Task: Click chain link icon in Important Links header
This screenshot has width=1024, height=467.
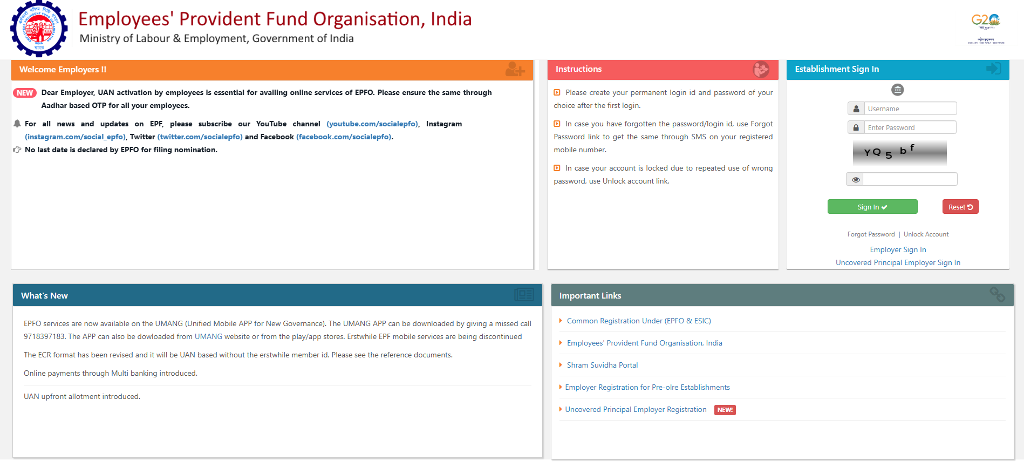Action: coord(997,294)
